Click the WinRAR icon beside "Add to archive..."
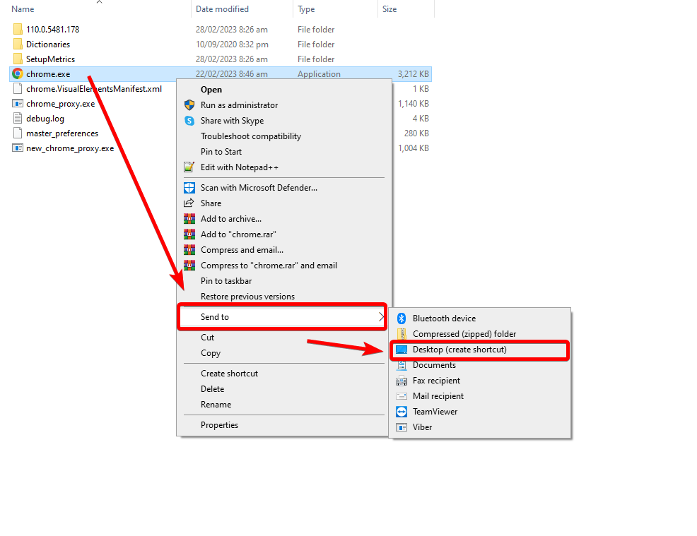The width and height of the screenshot is (697, 536). 188,218
